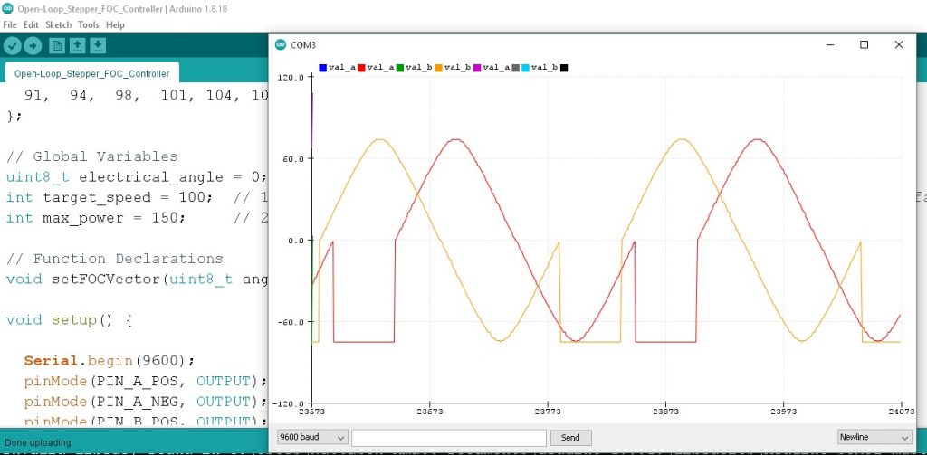This screenshot has height=455, width=927.
Task: Click the Arduino icon in IDE title bar
Action: click(x=7, y=9)
